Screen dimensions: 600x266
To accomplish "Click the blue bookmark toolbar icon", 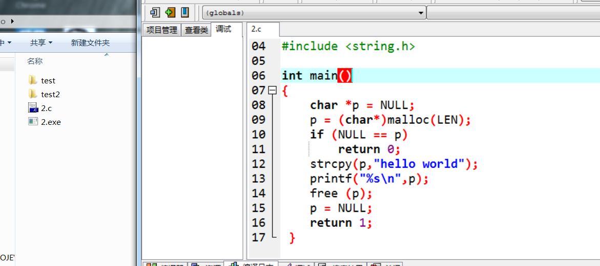I will pos(185,13).
